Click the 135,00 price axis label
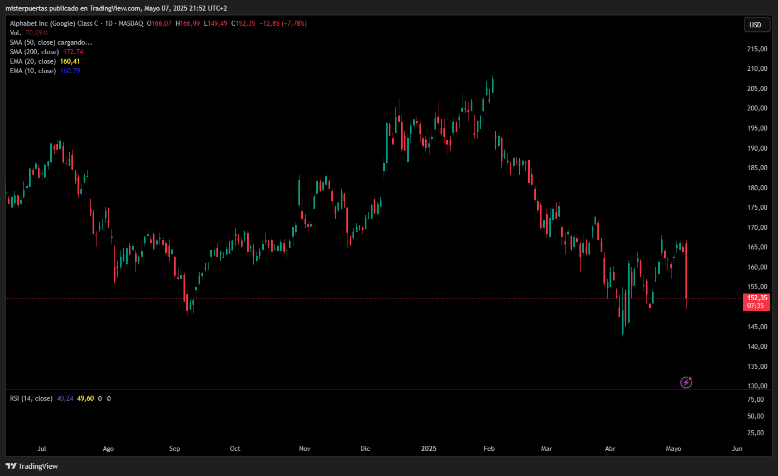The image size is (778, 476). point(757,367)
